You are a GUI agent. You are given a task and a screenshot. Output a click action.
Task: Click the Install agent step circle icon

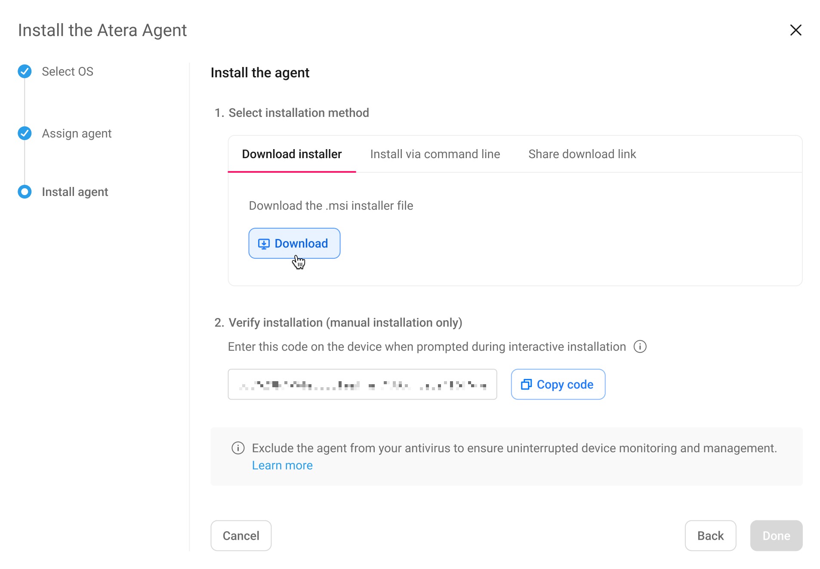(25, 192)
